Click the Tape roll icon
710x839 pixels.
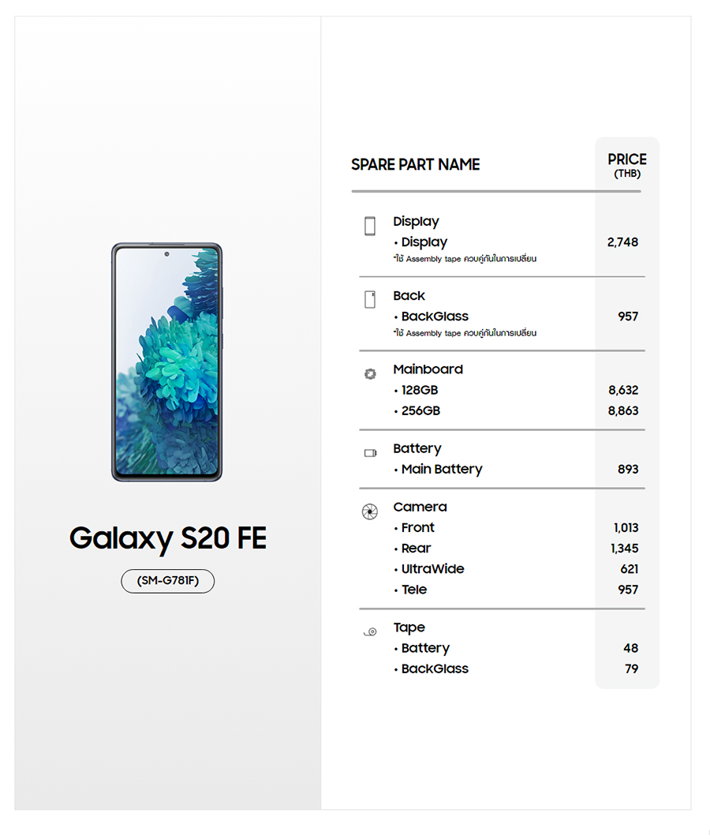pyautogui.click(x=370, y=632)
